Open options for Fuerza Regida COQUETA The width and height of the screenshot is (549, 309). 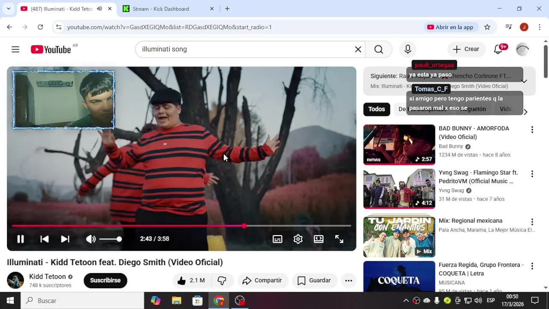click(532, 266)
